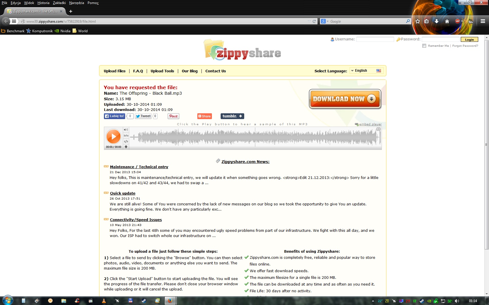
Task: Go to the Home page icon
Action: point(447,21)
